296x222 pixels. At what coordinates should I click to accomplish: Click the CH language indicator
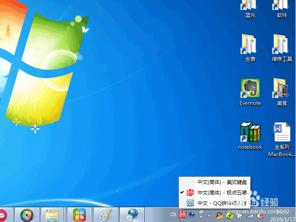click(x=173, y=215)
